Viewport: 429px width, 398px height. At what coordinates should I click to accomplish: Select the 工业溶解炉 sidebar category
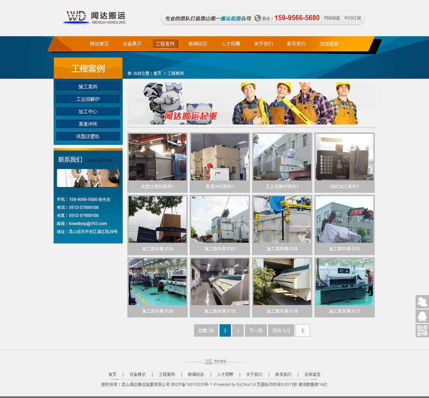88,99
